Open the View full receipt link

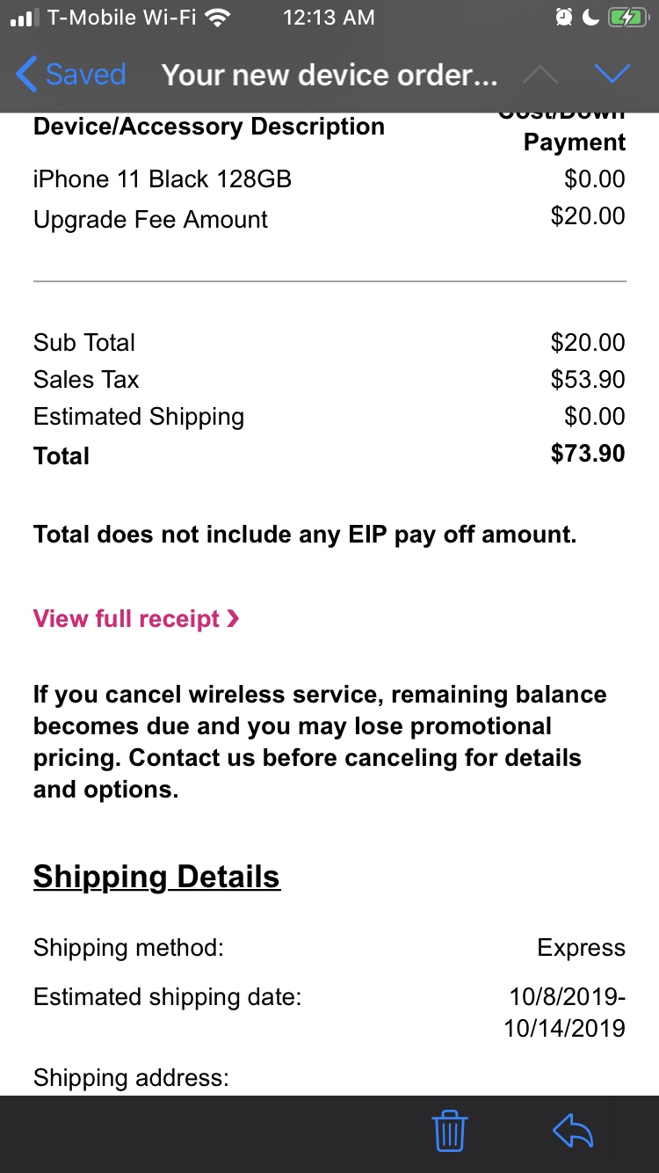(127, 619)
